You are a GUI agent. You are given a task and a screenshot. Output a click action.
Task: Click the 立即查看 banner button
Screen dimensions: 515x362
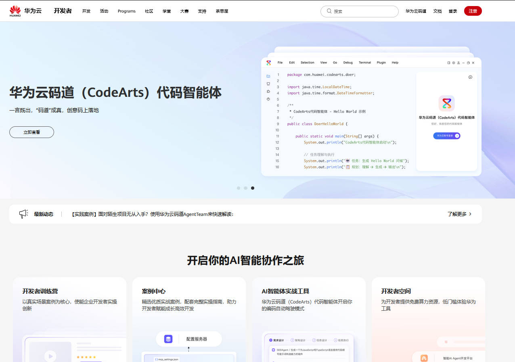coord(31,132)
